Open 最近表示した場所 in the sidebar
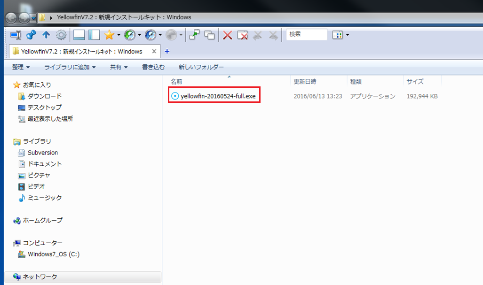Image resolution: width=483 pixels, height=285 pixels. [50, 119]
